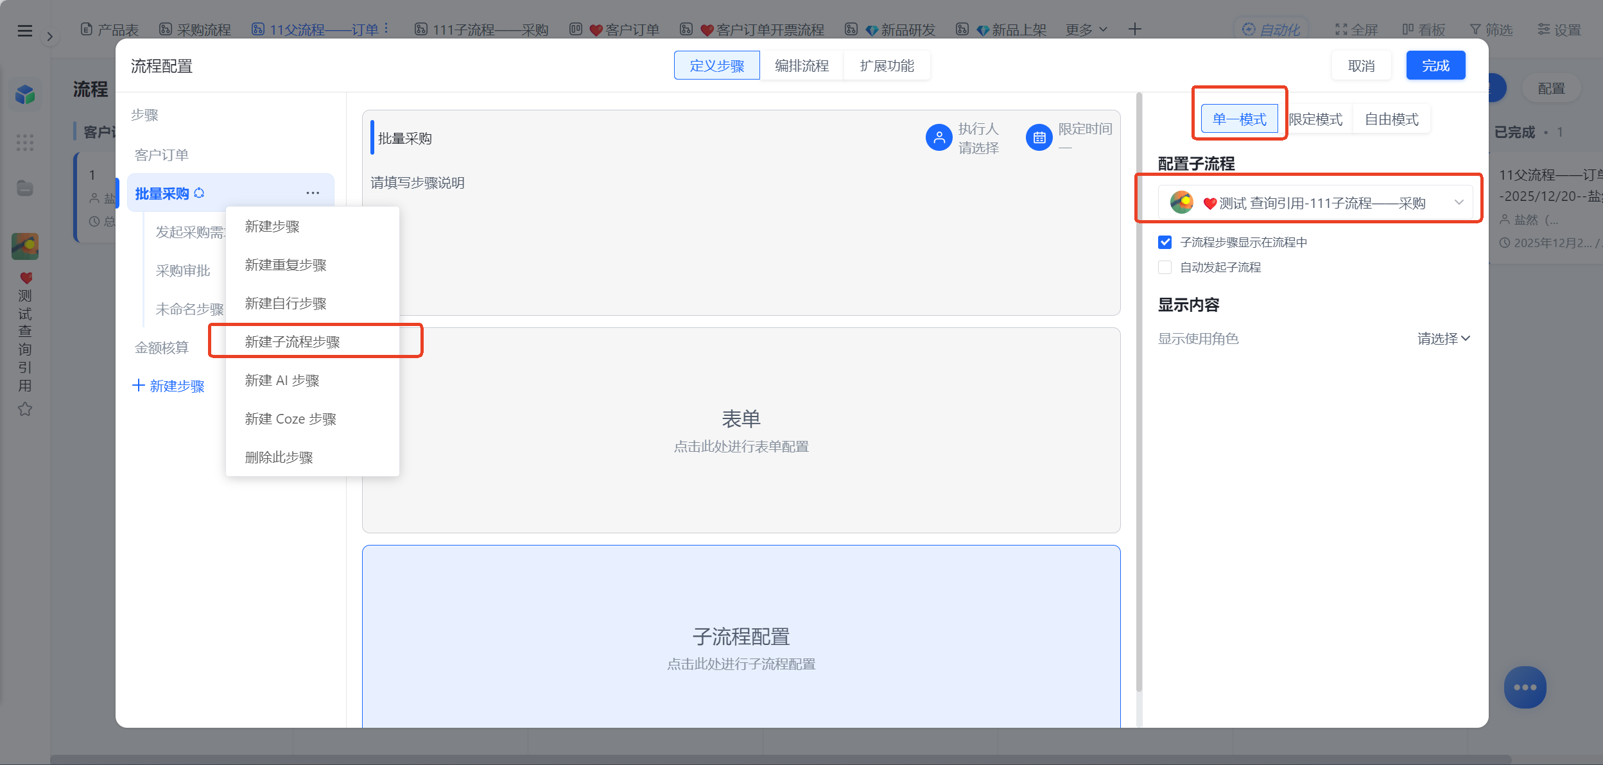Choose 新建 Coze 步骤 from context menu

(313, 419)
